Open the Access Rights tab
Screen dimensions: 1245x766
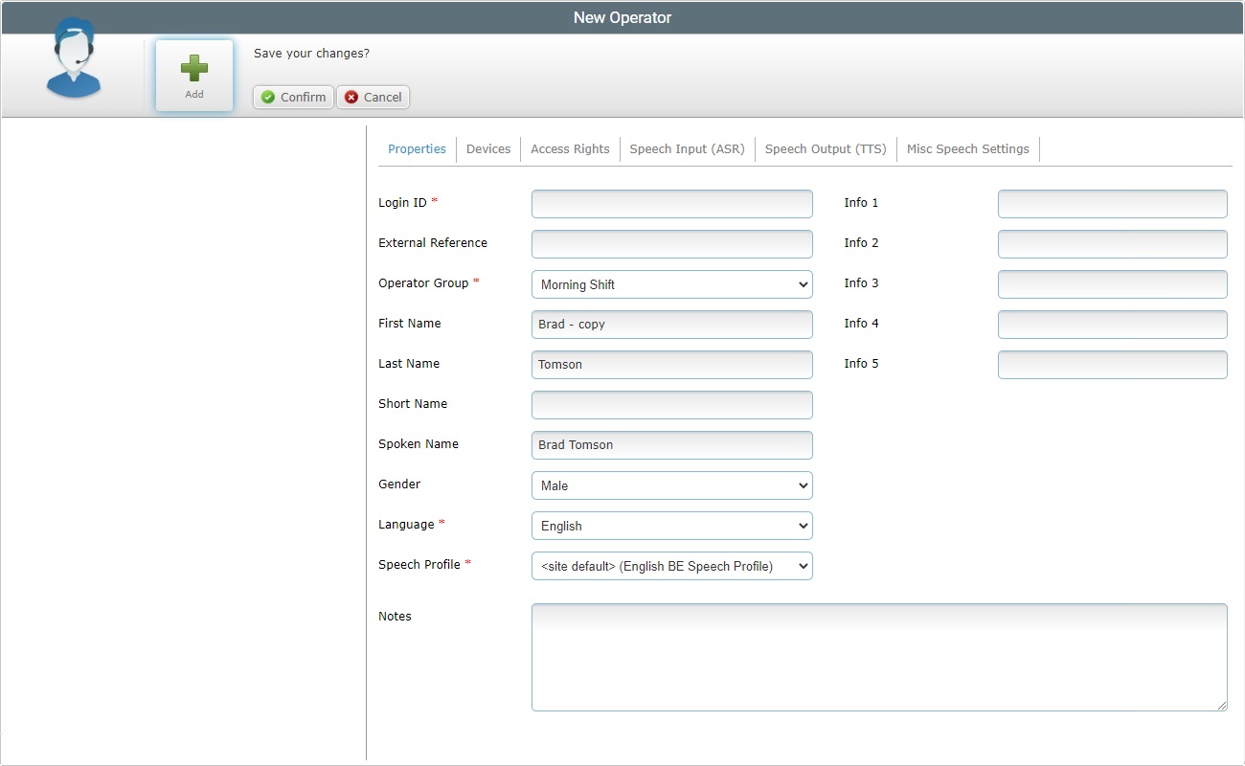(570, 148)
